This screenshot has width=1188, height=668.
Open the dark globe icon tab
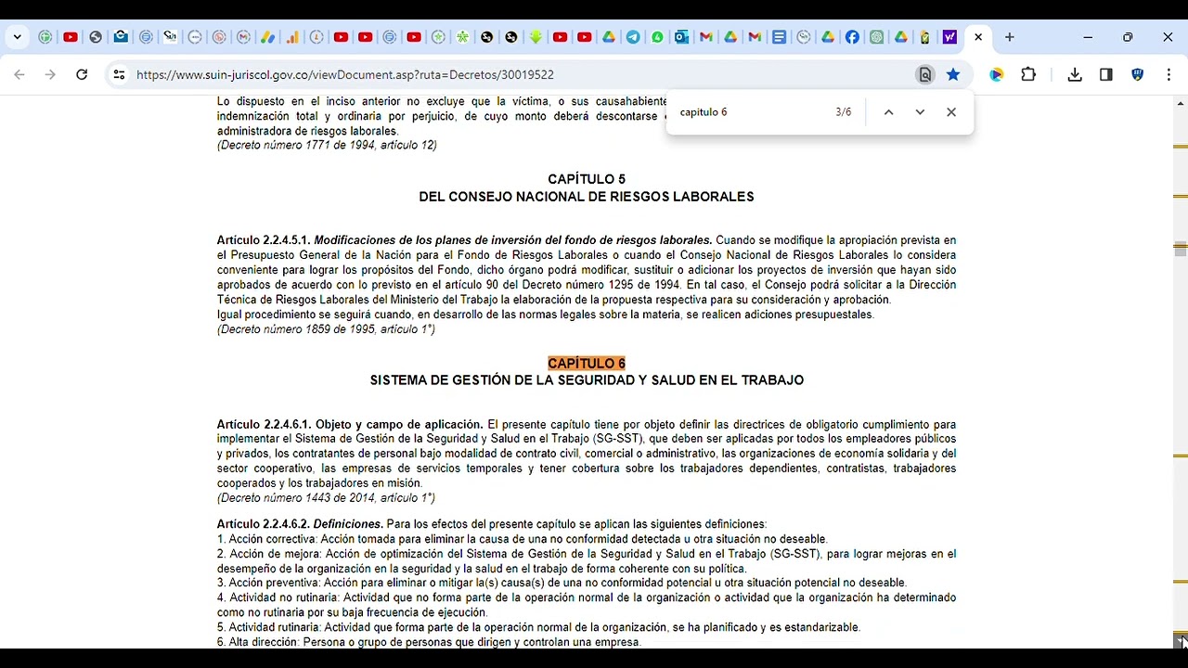pos(96,37)
